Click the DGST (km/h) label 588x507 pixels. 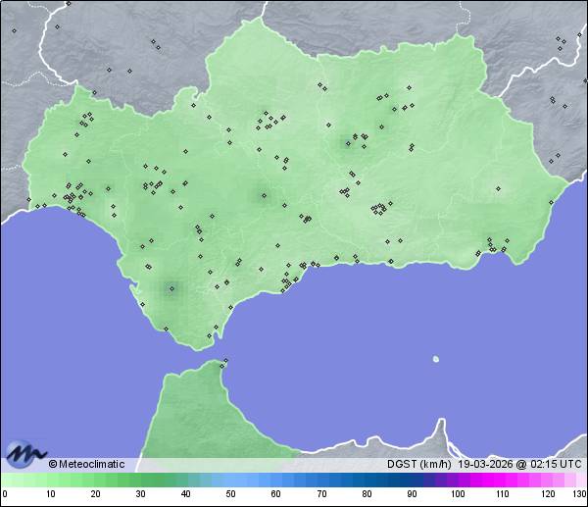418,464
